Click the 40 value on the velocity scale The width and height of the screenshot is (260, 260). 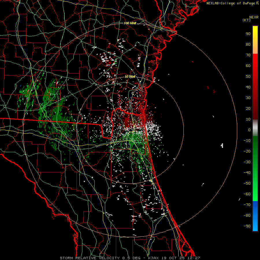pos(248,87)
